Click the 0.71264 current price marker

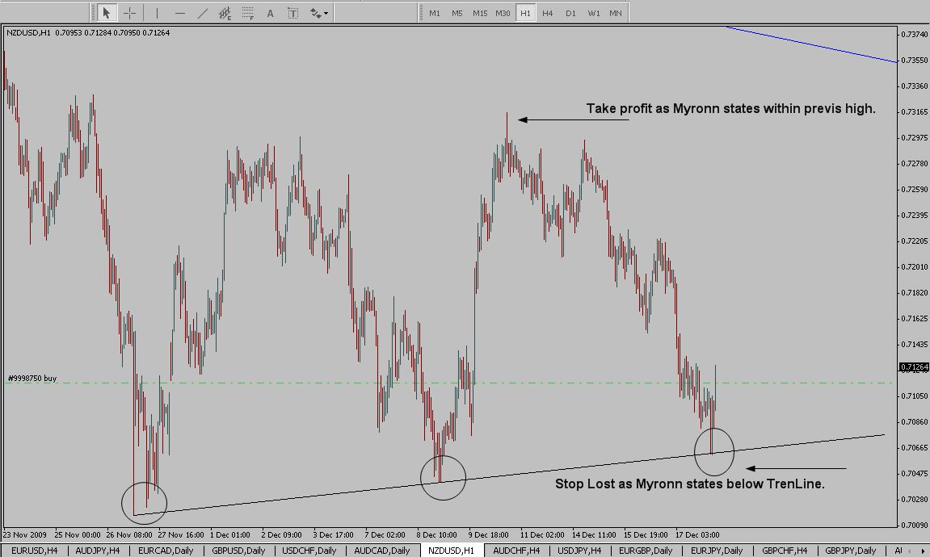point(914,367)
